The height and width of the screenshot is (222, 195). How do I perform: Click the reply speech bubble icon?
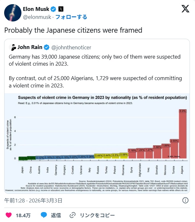click(x=44, y=215)
